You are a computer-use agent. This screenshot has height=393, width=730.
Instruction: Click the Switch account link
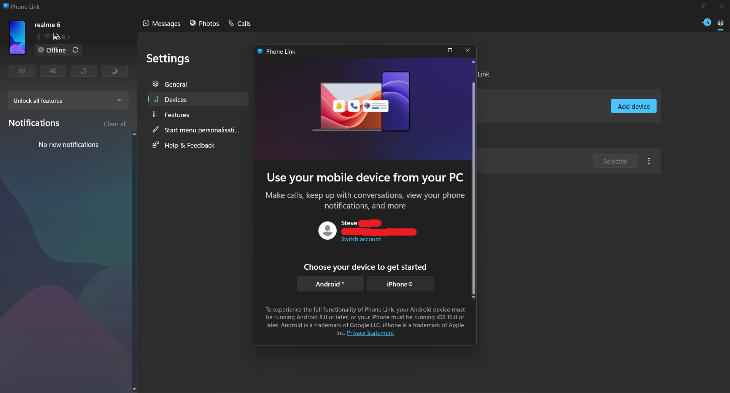coord(361,239)
